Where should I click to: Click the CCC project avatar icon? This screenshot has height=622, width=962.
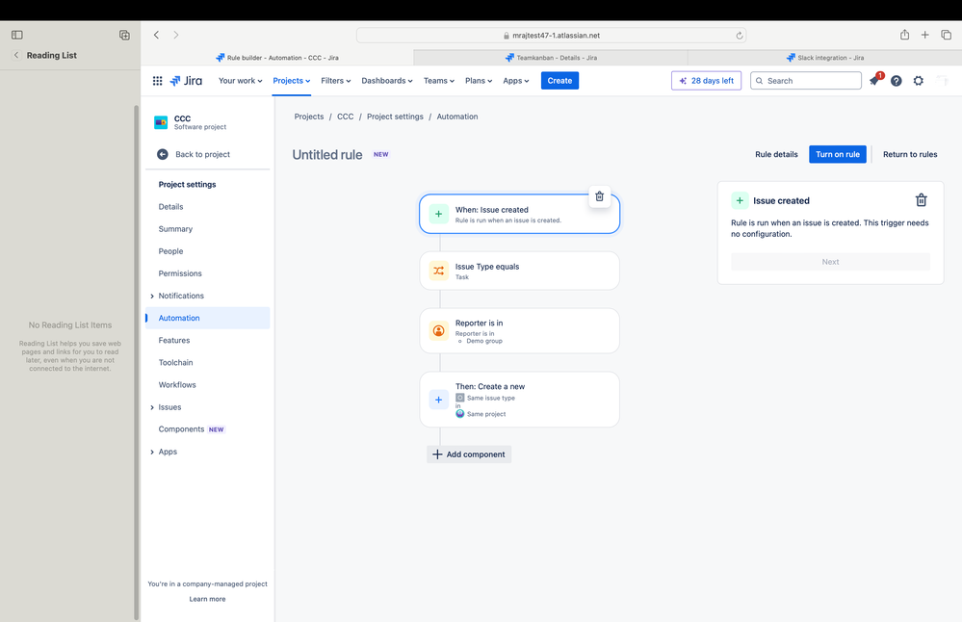point(161,122)
